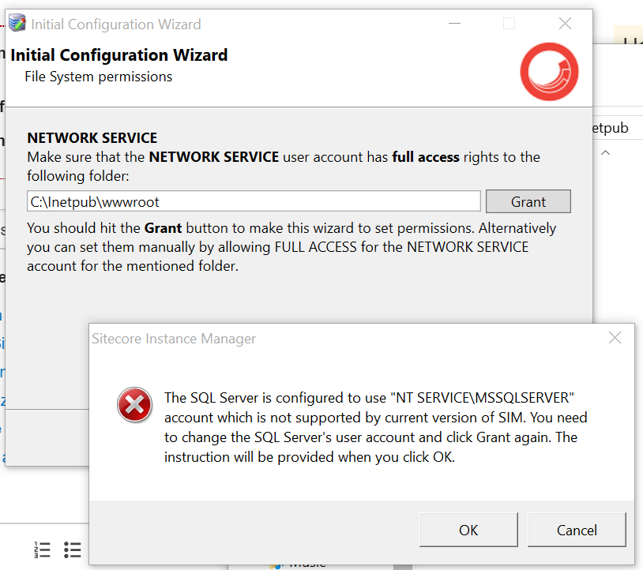Close the Sitecore Instance Manager error dialog
The height and width of the screenshot is (570, 643).
point(615,338)
